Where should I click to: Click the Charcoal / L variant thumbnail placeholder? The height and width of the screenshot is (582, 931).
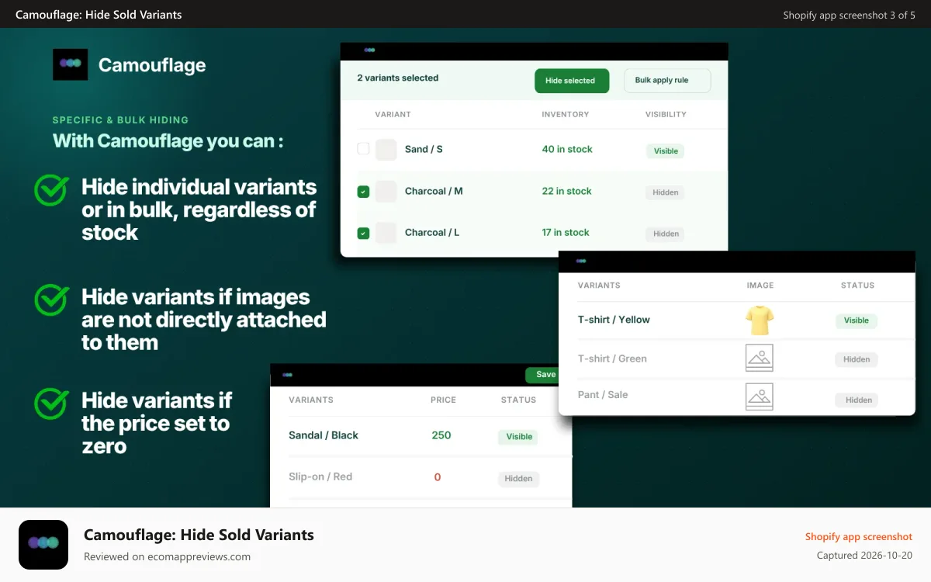pyautogui.click(x=386, y=232)
